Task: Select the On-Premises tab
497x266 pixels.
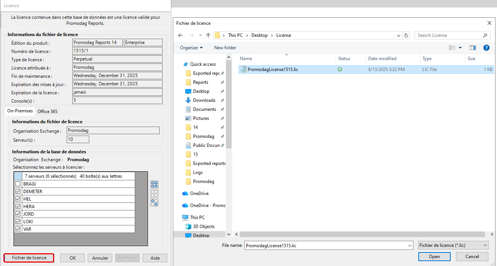Action: (x=20, y=111)
